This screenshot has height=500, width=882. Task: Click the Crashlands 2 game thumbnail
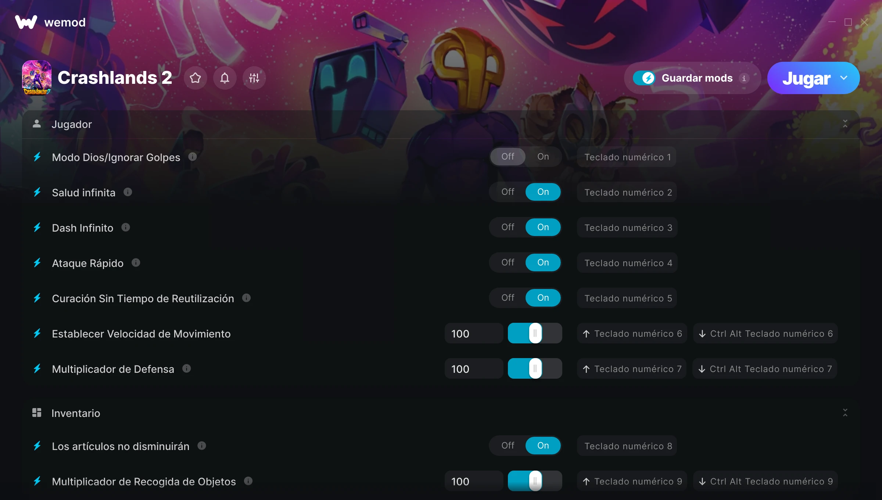click(37, 78)
